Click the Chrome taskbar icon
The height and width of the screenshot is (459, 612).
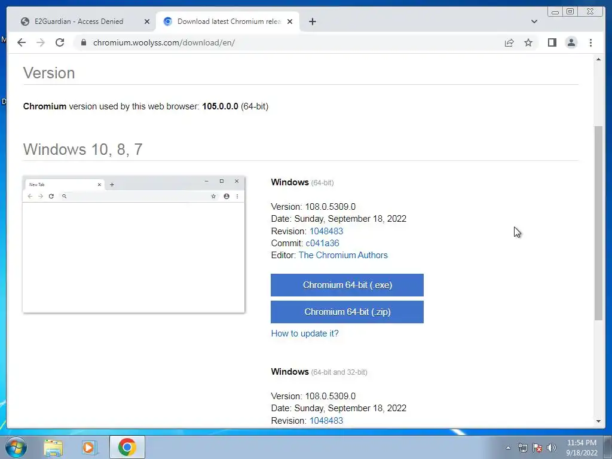[127, 447]
